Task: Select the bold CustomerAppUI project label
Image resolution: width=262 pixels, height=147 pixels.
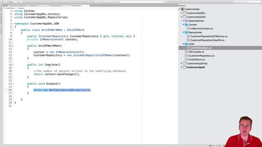Action: click(196, 67)
